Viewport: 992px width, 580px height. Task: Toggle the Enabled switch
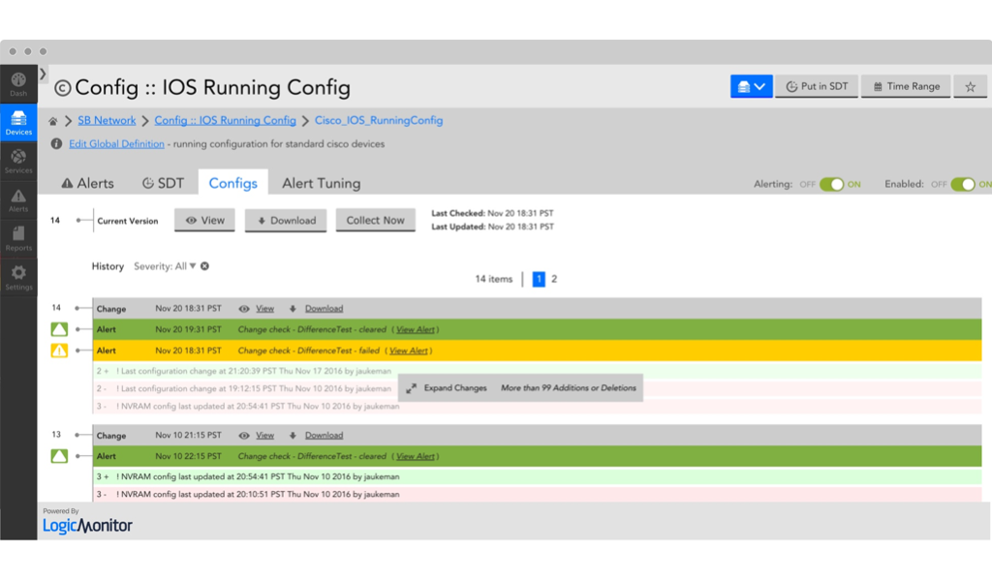click(963, 184)
